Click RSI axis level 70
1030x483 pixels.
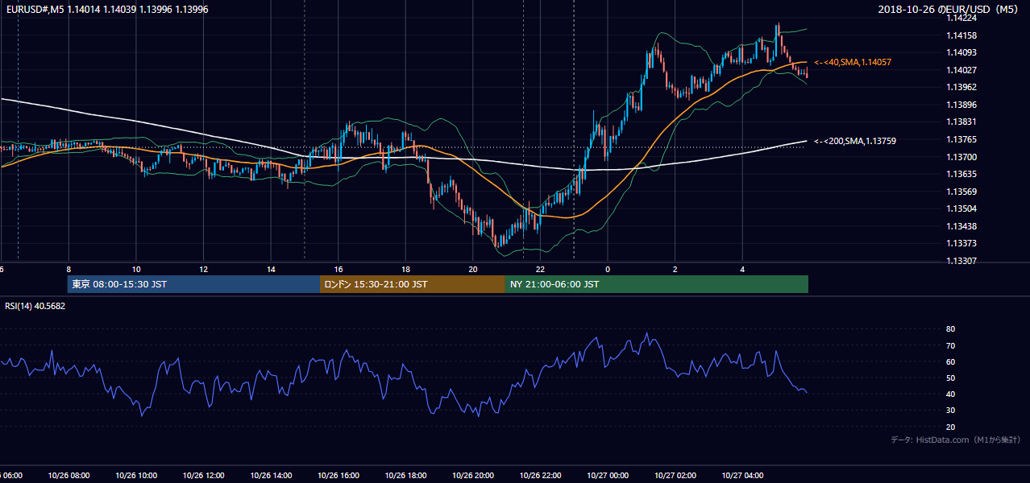(x=950, y=345)
